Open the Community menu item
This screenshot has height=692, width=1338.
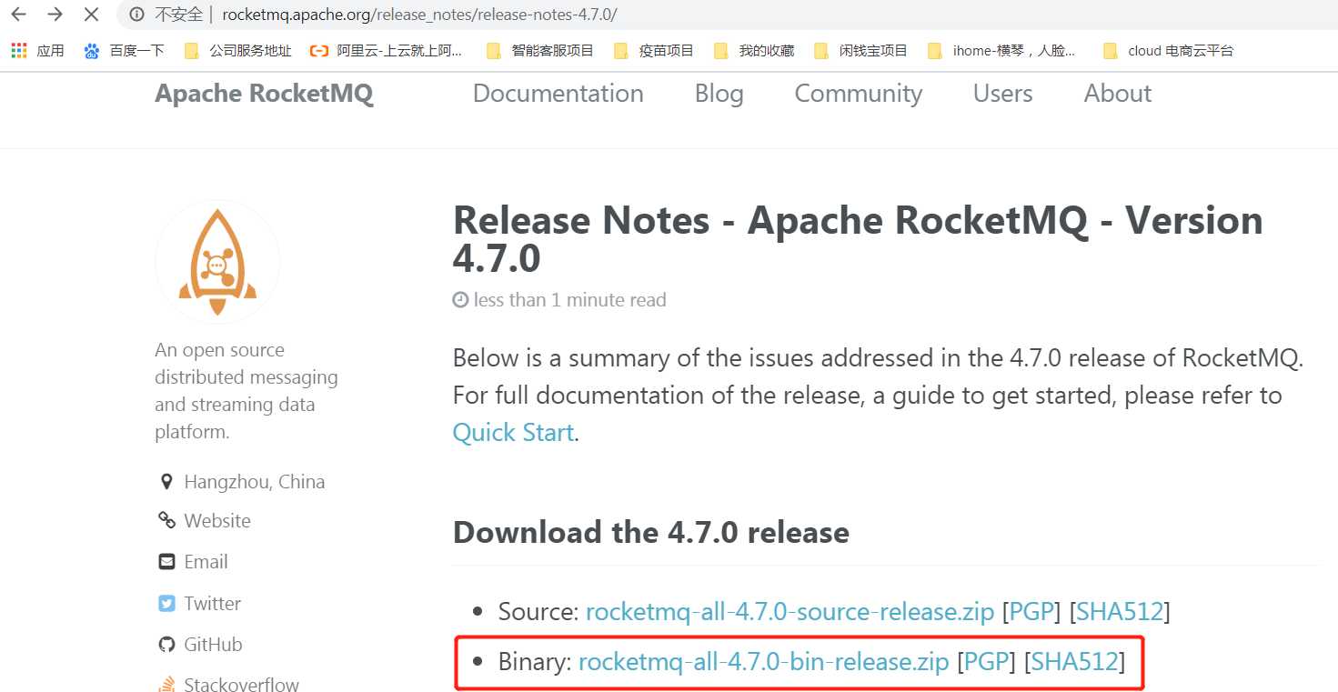coord(858,94)
